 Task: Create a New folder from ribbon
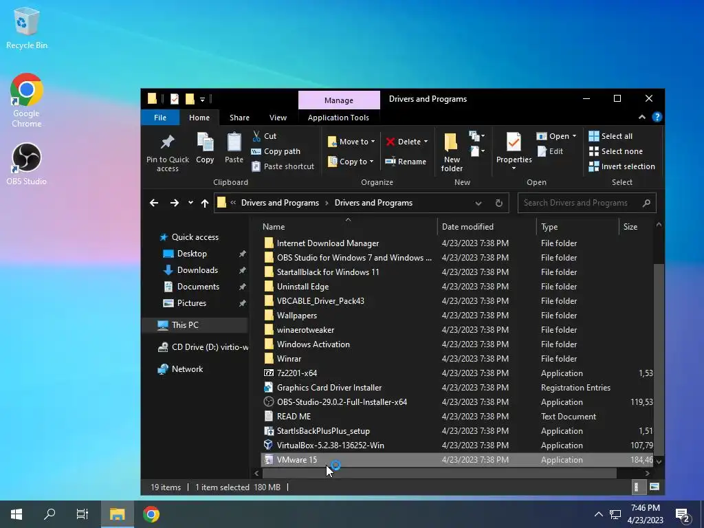(452, 153)
